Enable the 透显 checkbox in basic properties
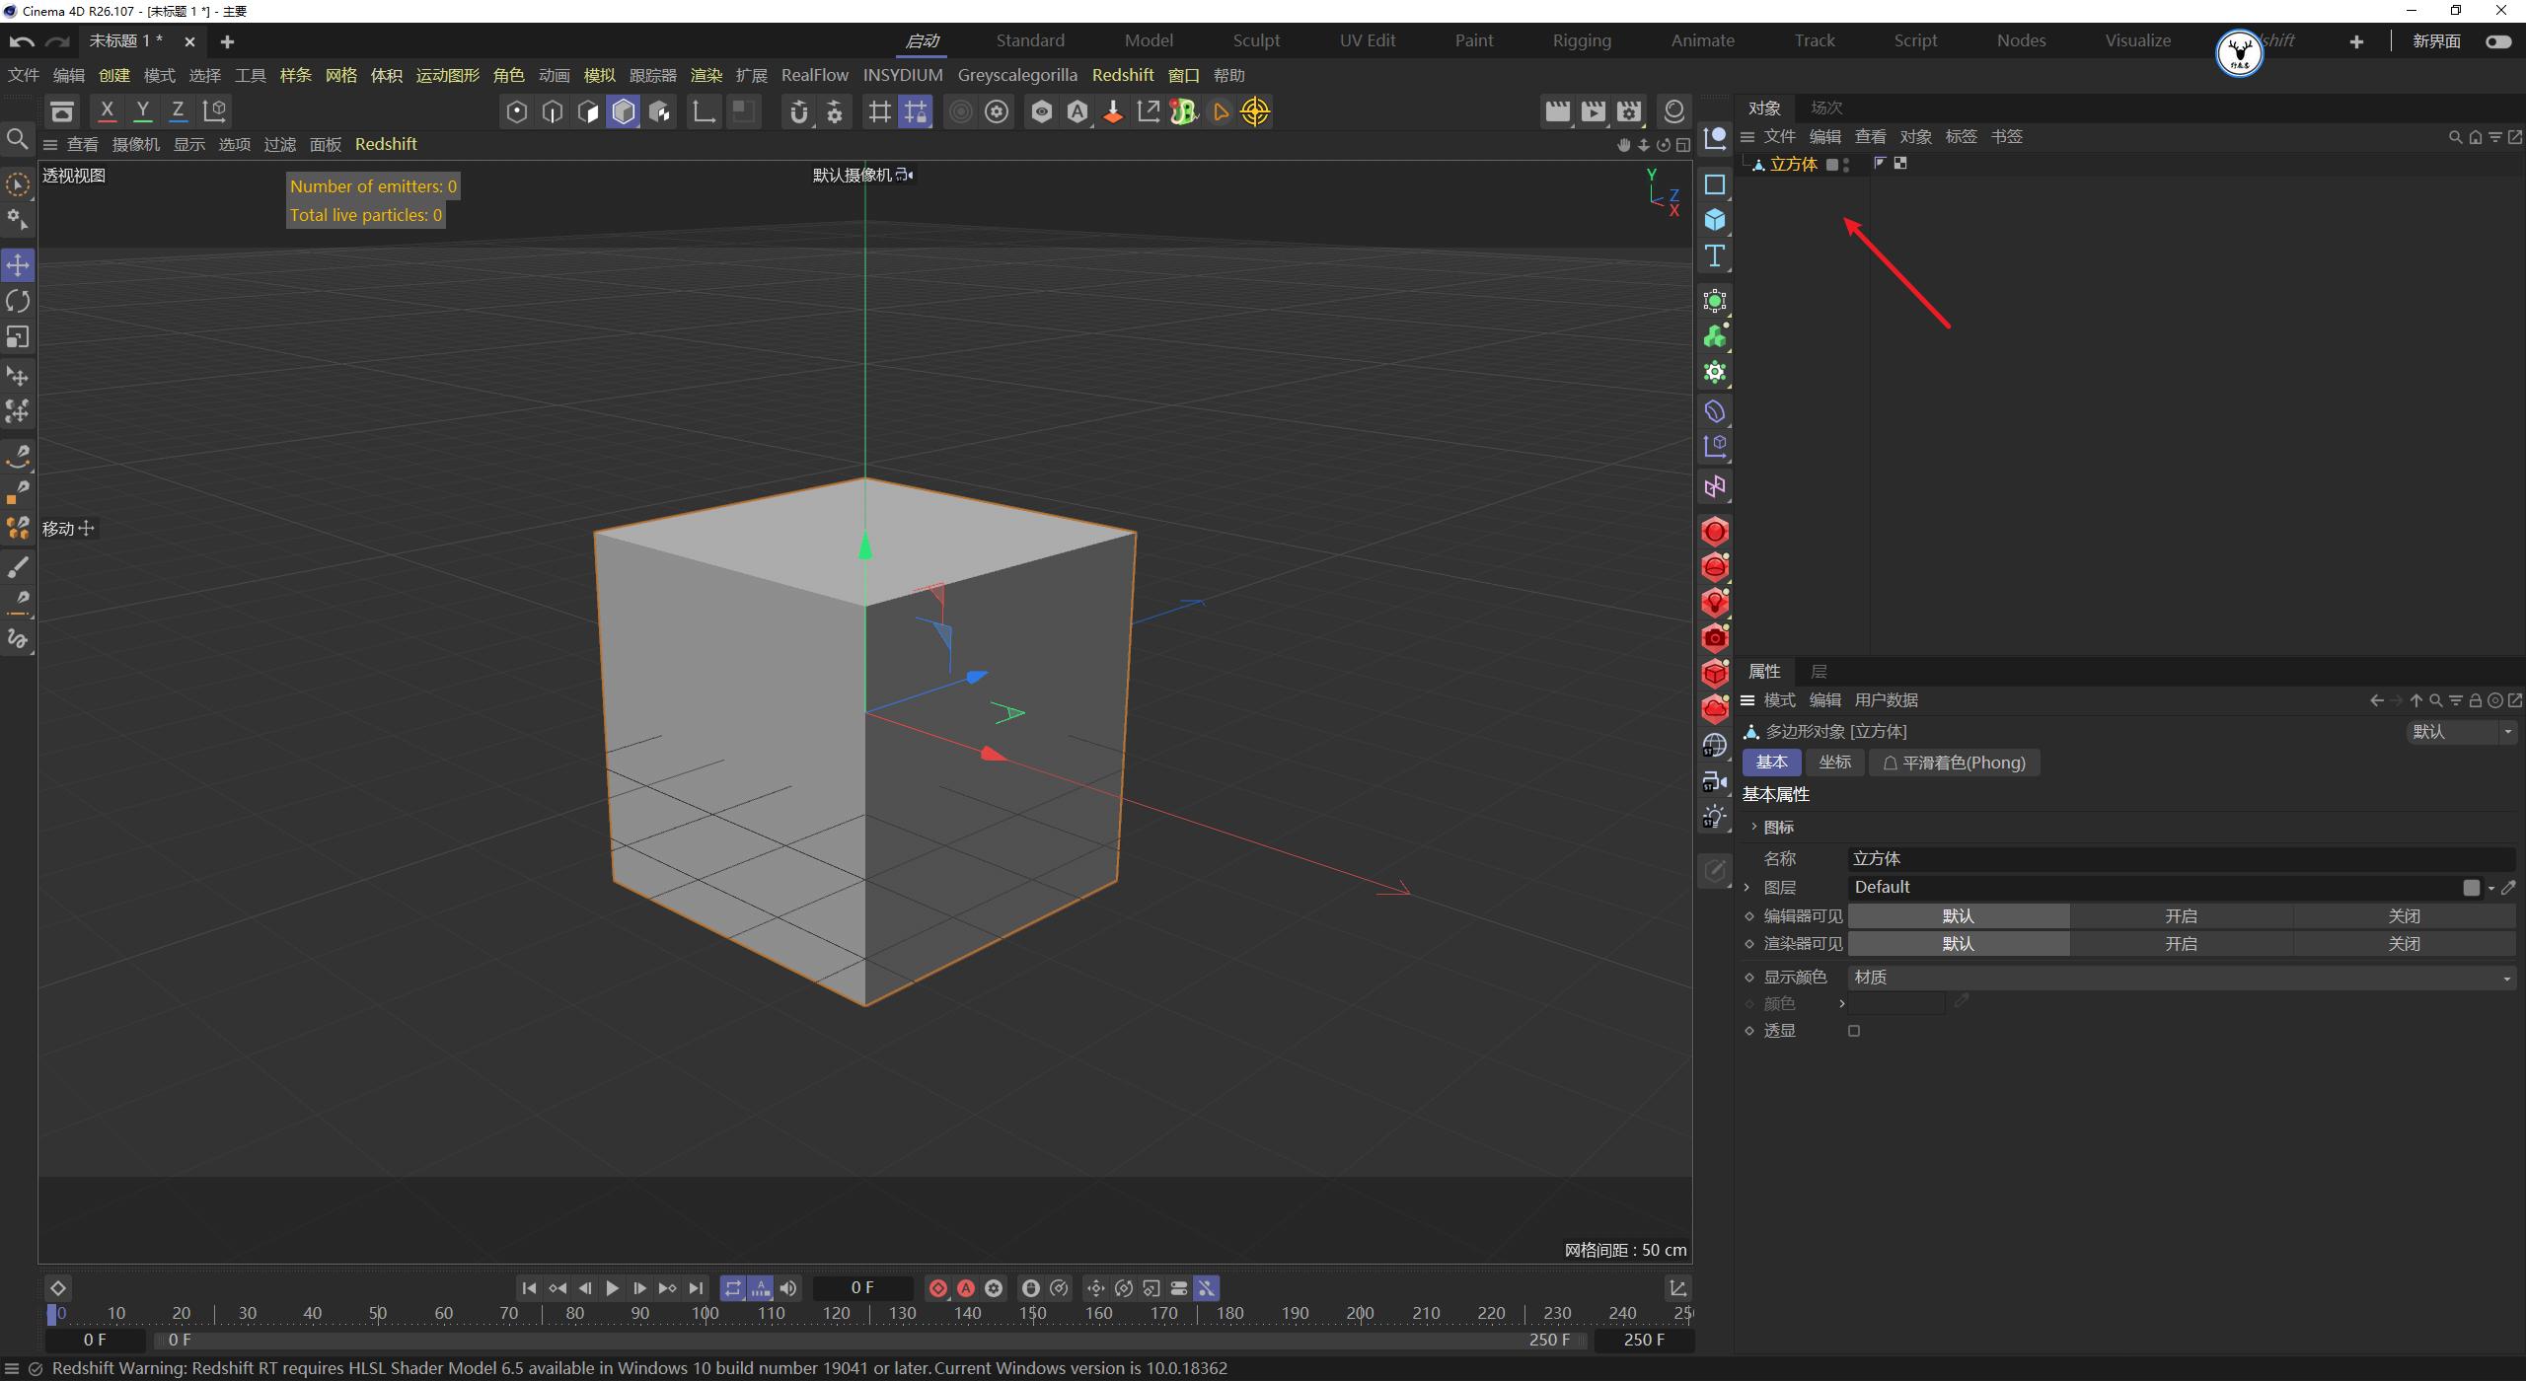2526x1381 pixels. tap(1854, 1030)
